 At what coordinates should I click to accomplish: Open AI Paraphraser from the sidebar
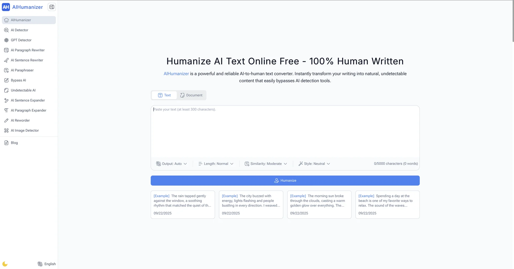(x=29, y=70)
